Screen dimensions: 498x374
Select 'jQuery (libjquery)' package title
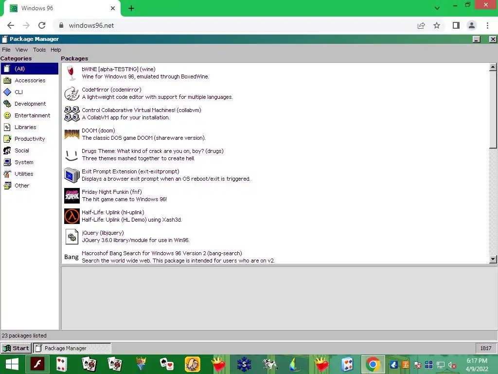[x=103, y=233]
